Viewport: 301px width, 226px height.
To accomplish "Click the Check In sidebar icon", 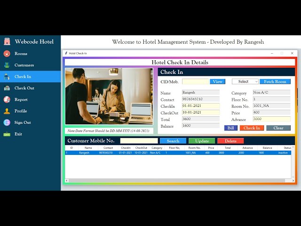I will [x=7, y=76].
